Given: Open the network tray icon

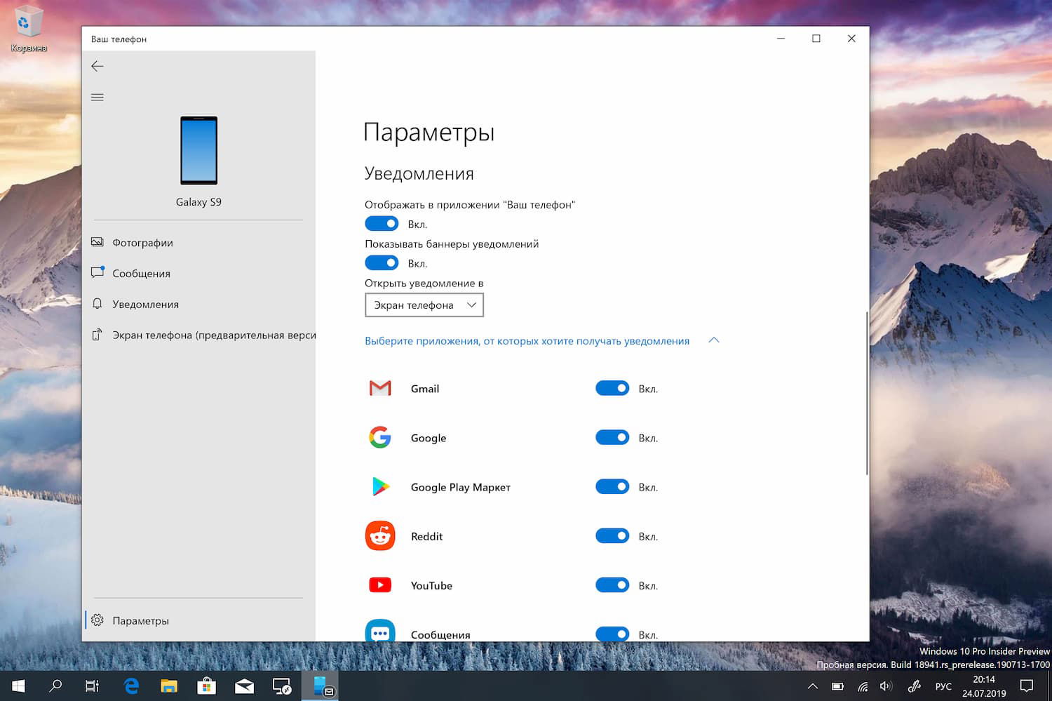Looking at the screenshot, I should click(863, 686).
